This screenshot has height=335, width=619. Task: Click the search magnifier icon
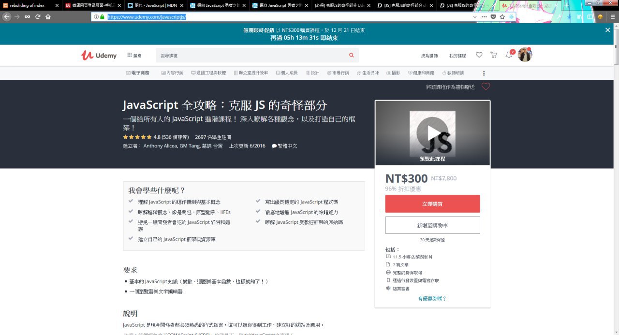352,55
